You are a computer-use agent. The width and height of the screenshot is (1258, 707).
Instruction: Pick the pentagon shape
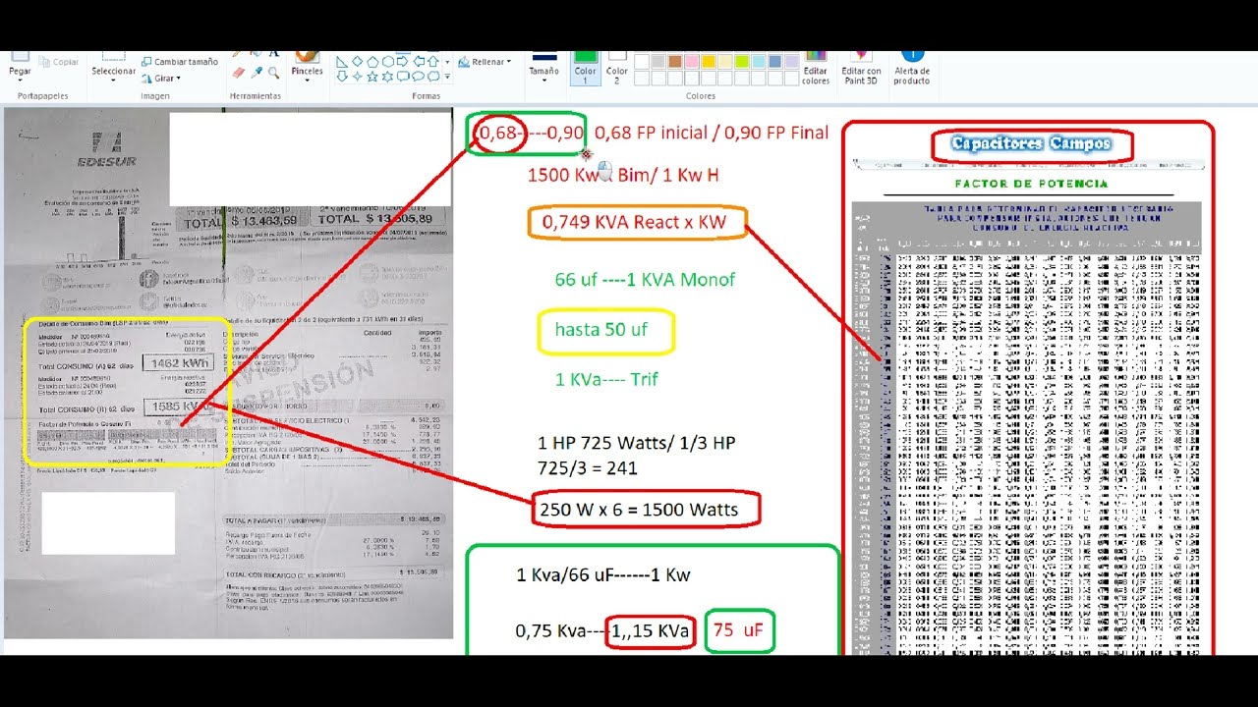372,62
